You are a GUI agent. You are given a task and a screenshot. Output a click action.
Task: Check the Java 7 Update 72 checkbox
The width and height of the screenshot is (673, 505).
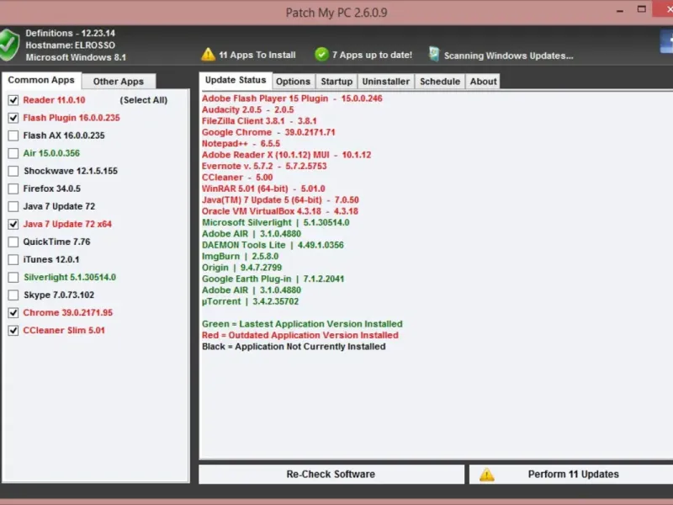pos(13,206)
